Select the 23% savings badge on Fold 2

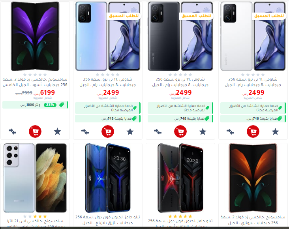click(50, 105)
